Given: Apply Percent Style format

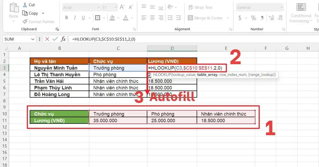Looking at the screenshot, I should 253,18.
